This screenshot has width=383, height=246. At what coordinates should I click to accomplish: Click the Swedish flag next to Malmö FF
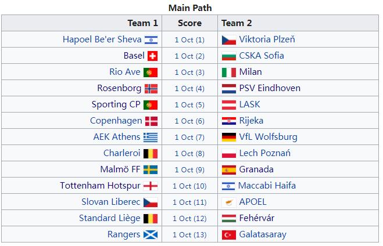click(151, 169)
